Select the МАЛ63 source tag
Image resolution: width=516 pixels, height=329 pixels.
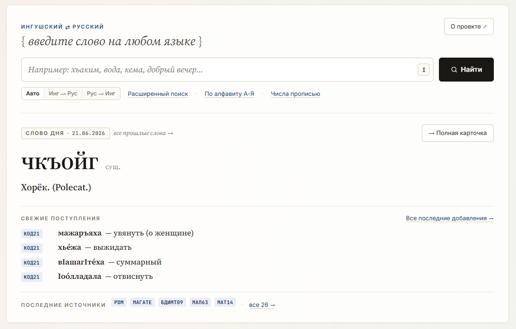pyautogui.click(x=200, y=302)
